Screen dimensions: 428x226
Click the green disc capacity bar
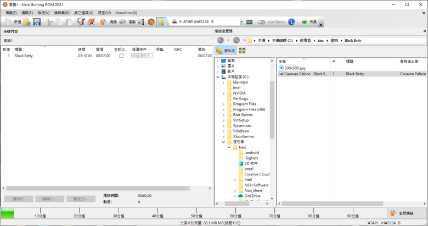tap(8, 213)
